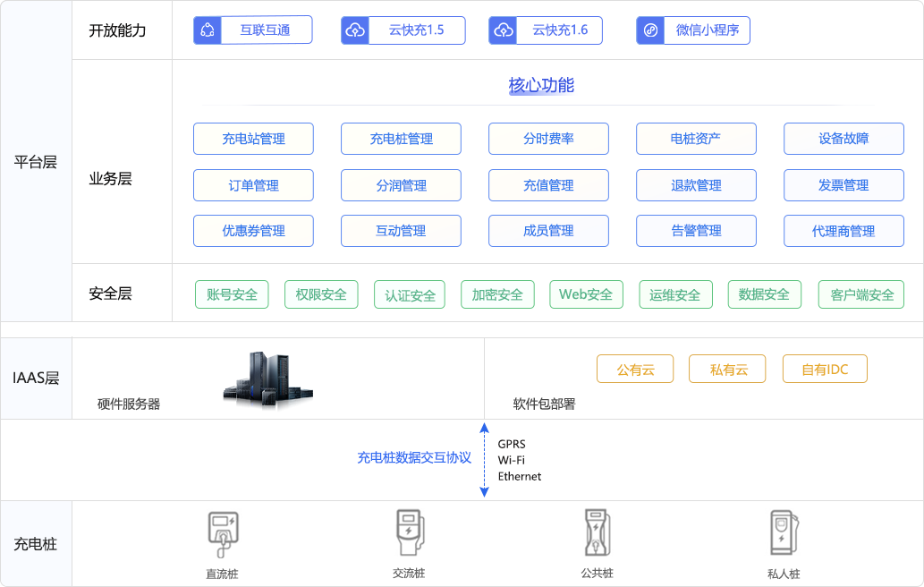Click the 充电桩 layer label
924x587 pixels.
(36, 544)
